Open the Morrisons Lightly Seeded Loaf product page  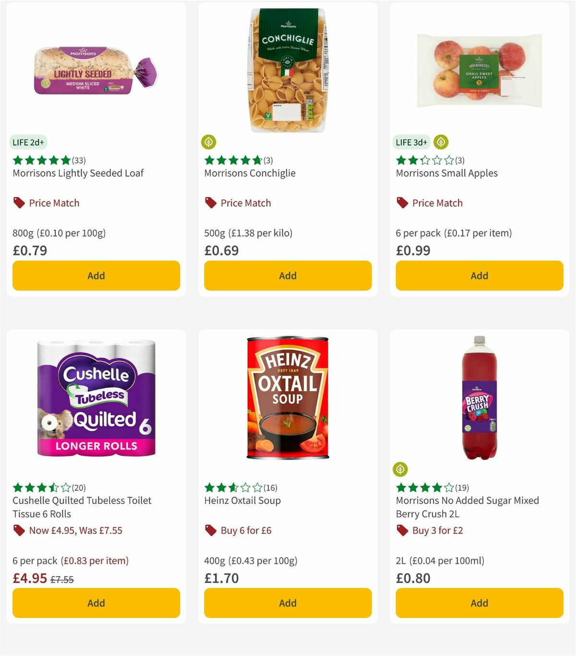78,173
